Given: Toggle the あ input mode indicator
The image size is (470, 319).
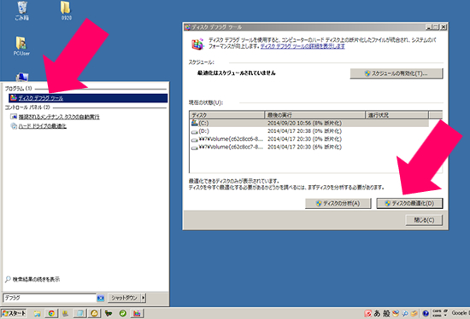Looking at the screenshot, I should coord(377,313).
